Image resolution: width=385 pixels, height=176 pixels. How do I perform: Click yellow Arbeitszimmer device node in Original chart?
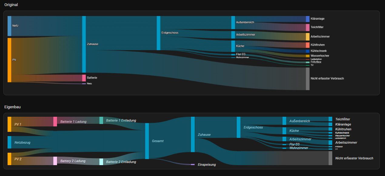(x=308, y=37)
